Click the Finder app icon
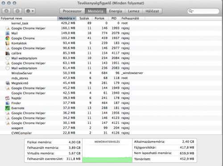Screen dimensions: 223x166 (8, 103)
